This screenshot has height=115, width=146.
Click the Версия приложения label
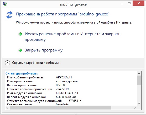coord(22,85)
